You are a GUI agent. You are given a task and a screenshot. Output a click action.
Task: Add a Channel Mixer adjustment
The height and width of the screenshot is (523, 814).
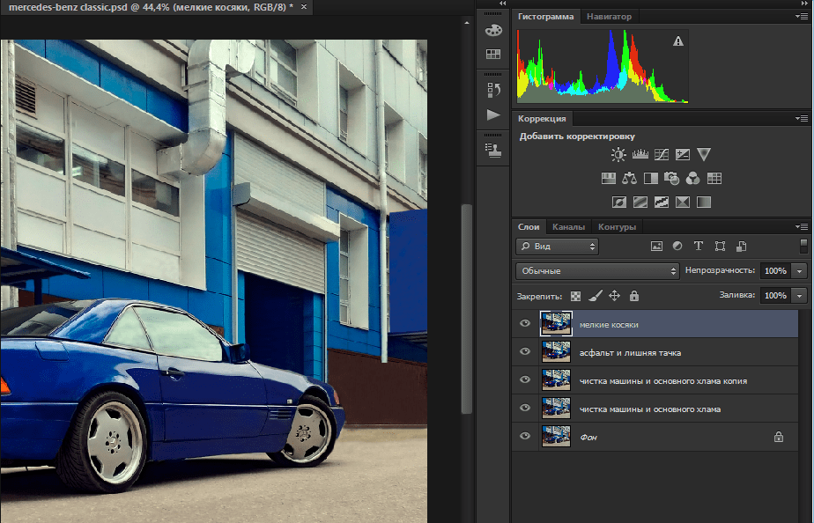tap(693, 179)
